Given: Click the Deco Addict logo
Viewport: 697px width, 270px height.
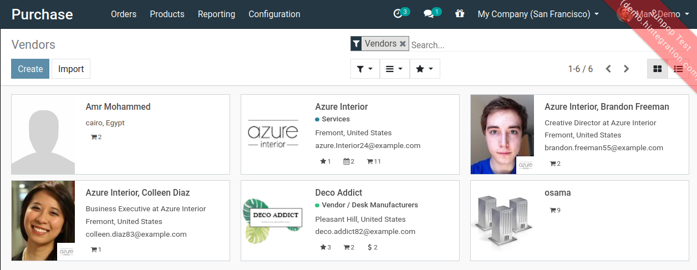Looking at the screenshot, I should (x=273, y=221).
